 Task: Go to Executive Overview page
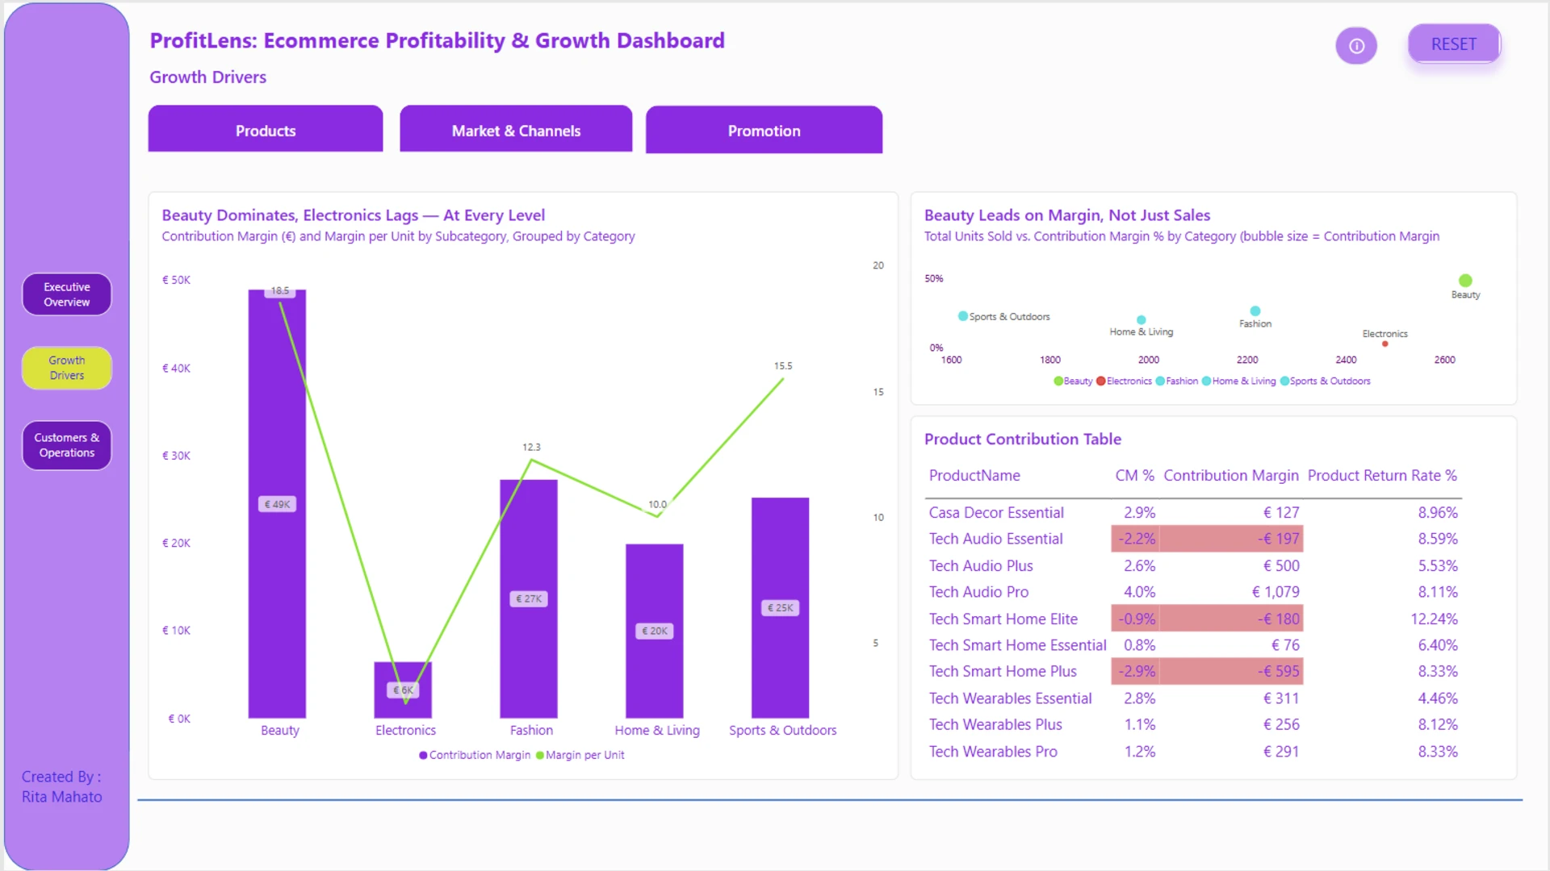(x=67, y=294)
